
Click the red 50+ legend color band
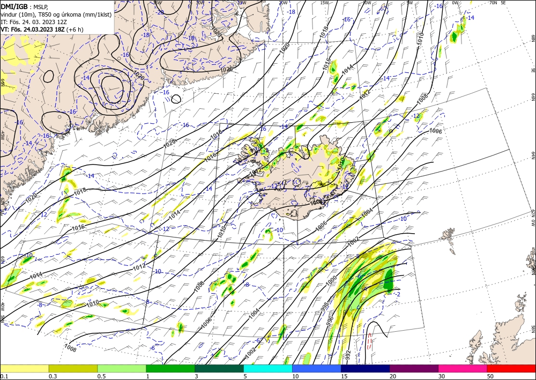click(x=511, y=368)
